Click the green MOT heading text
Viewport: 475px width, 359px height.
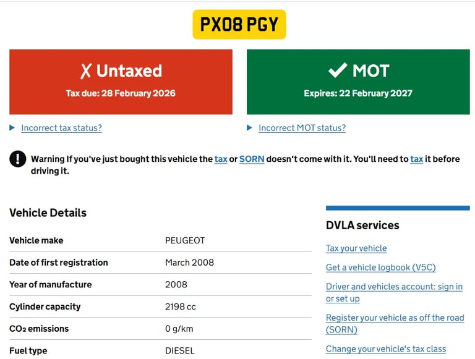(371, 71)
